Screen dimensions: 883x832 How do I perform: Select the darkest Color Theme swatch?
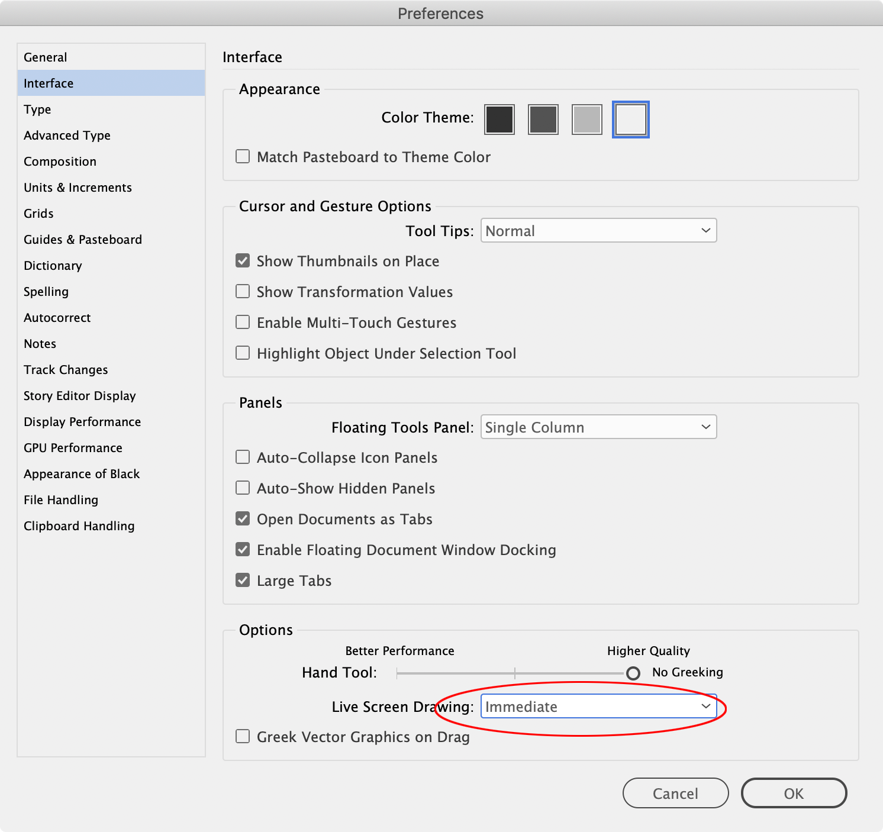[499, 119]
